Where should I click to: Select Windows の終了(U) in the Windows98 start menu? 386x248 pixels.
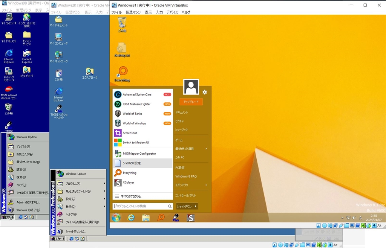click(x=28, y=210)
